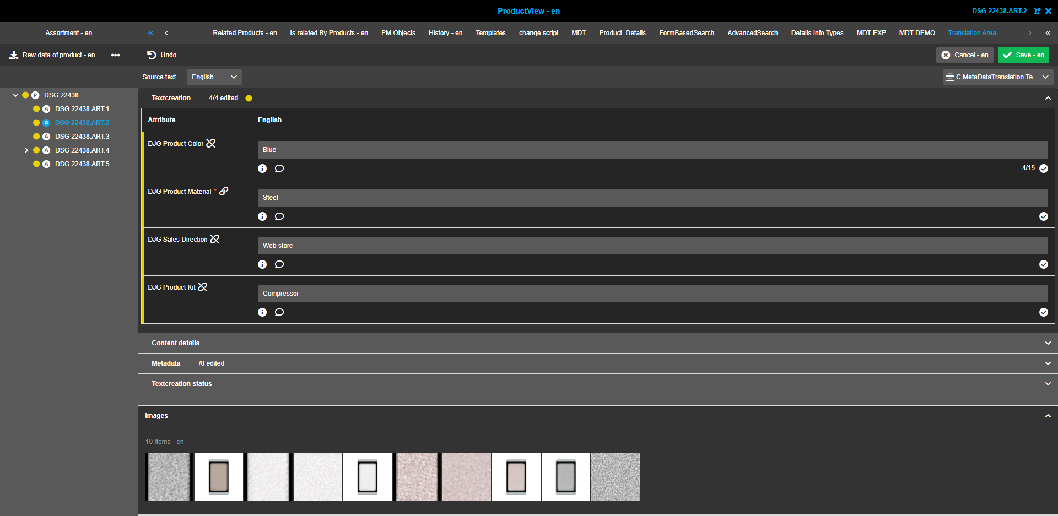Toggle approved status on the Web store field
This screenshot has height=516, width=1058.
(x=1044, y=264)
